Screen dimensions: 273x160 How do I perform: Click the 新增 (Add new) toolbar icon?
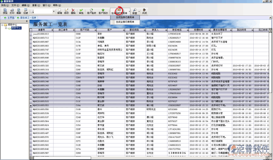click(59, 11)
